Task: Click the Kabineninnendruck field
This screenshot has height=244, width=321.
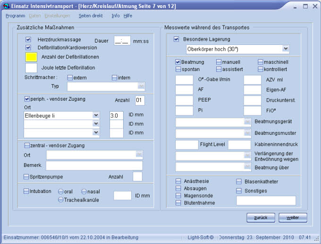Action: point(239,145)
